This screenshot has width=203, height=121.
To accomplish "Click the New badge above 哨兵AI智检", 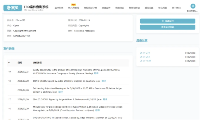I will tap(73, 5).
